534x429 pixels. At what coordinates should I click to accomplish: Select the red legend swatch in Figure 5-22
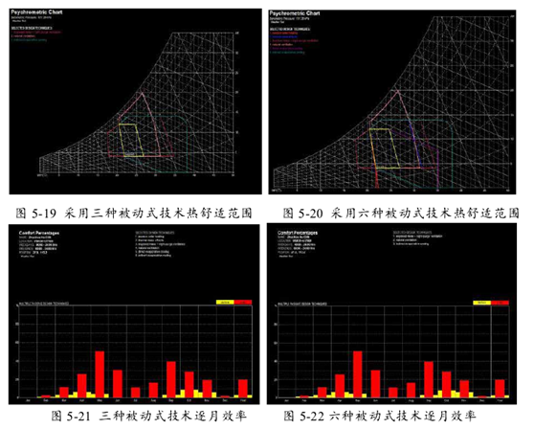(x=500, y=303)
